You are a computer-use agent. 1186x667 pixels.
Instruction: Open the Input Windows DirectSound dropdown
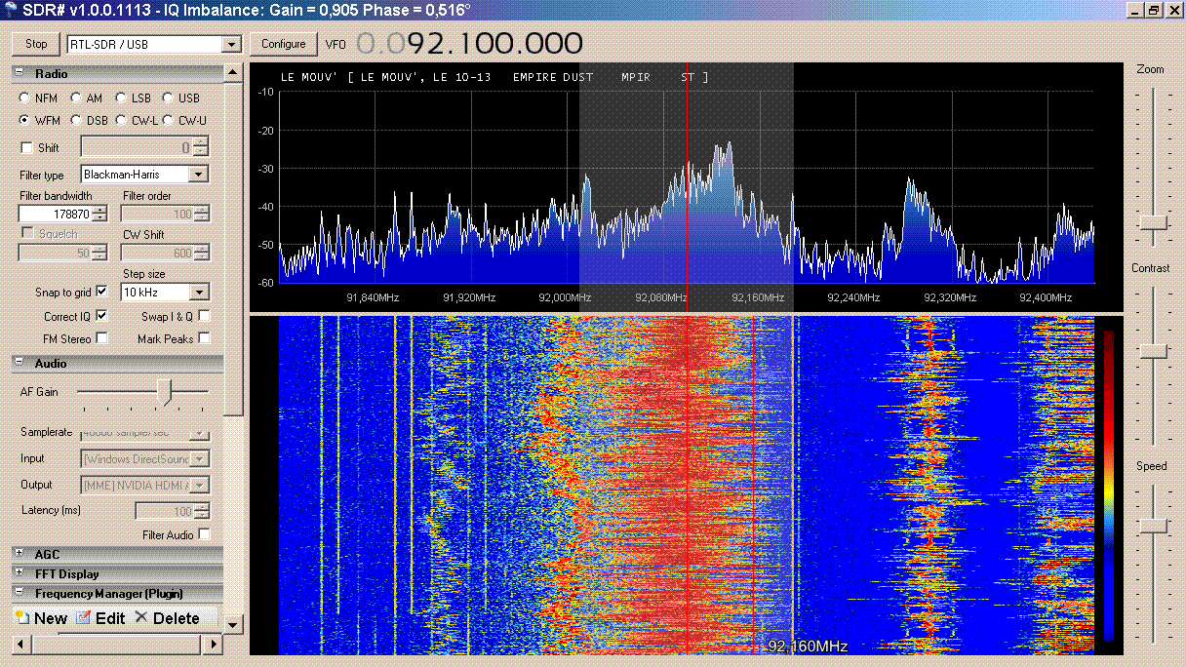[x=199, y=458]
